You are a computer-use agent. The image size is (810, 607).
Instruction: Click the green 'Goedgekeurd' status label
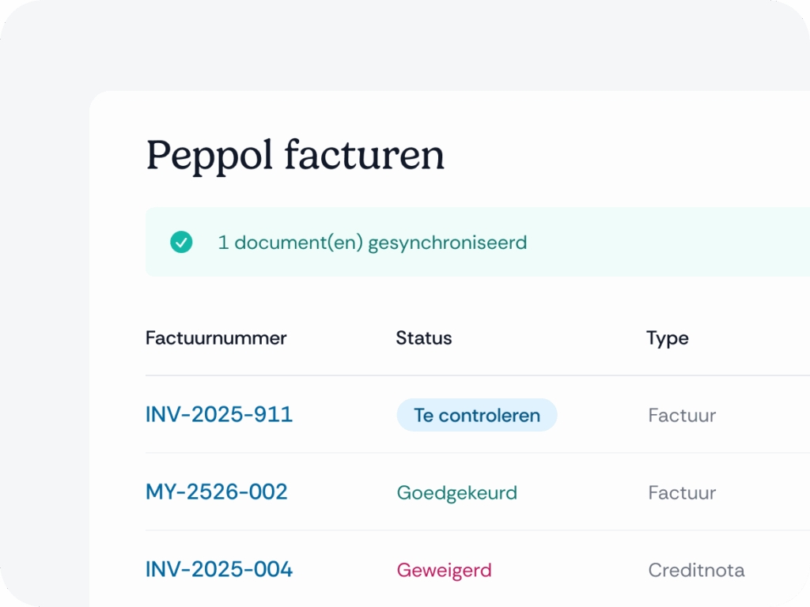[456, 492]
